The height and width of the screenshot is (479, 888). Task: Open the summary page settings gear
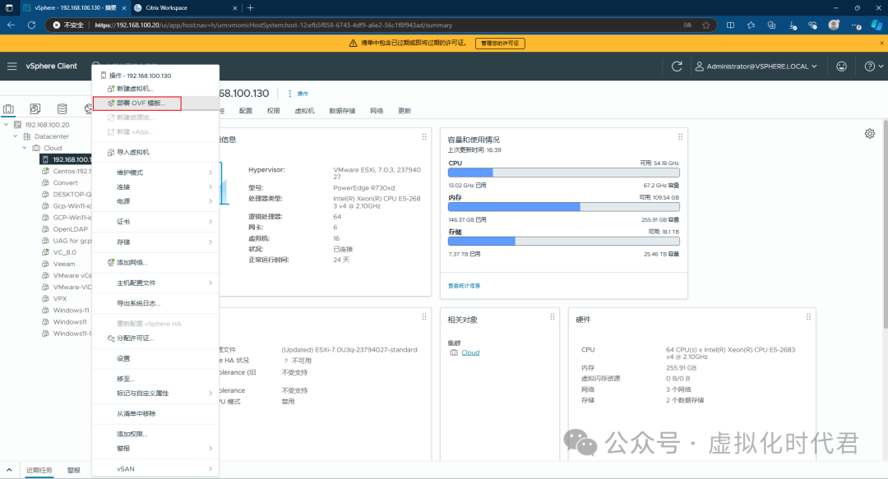[x=870, y=134]
